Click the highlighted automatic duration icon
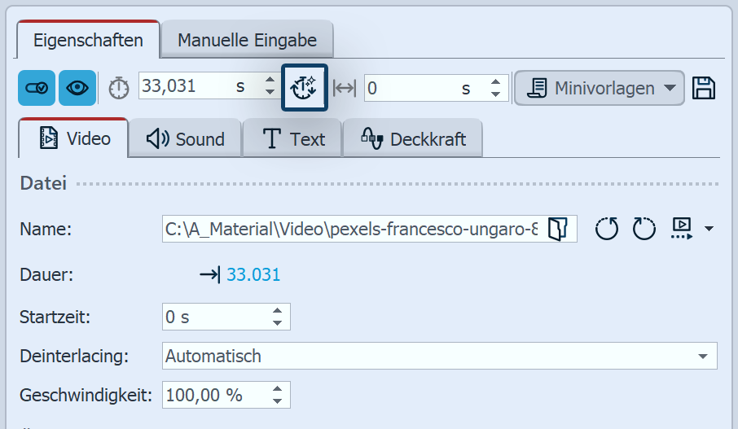This screenshot has width=738, height=429. (304, 87)
